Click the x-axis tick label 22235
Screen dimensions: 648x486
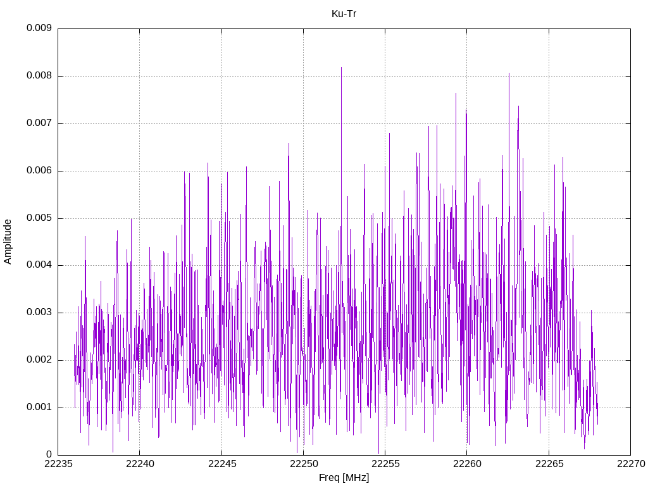point(58,464)
